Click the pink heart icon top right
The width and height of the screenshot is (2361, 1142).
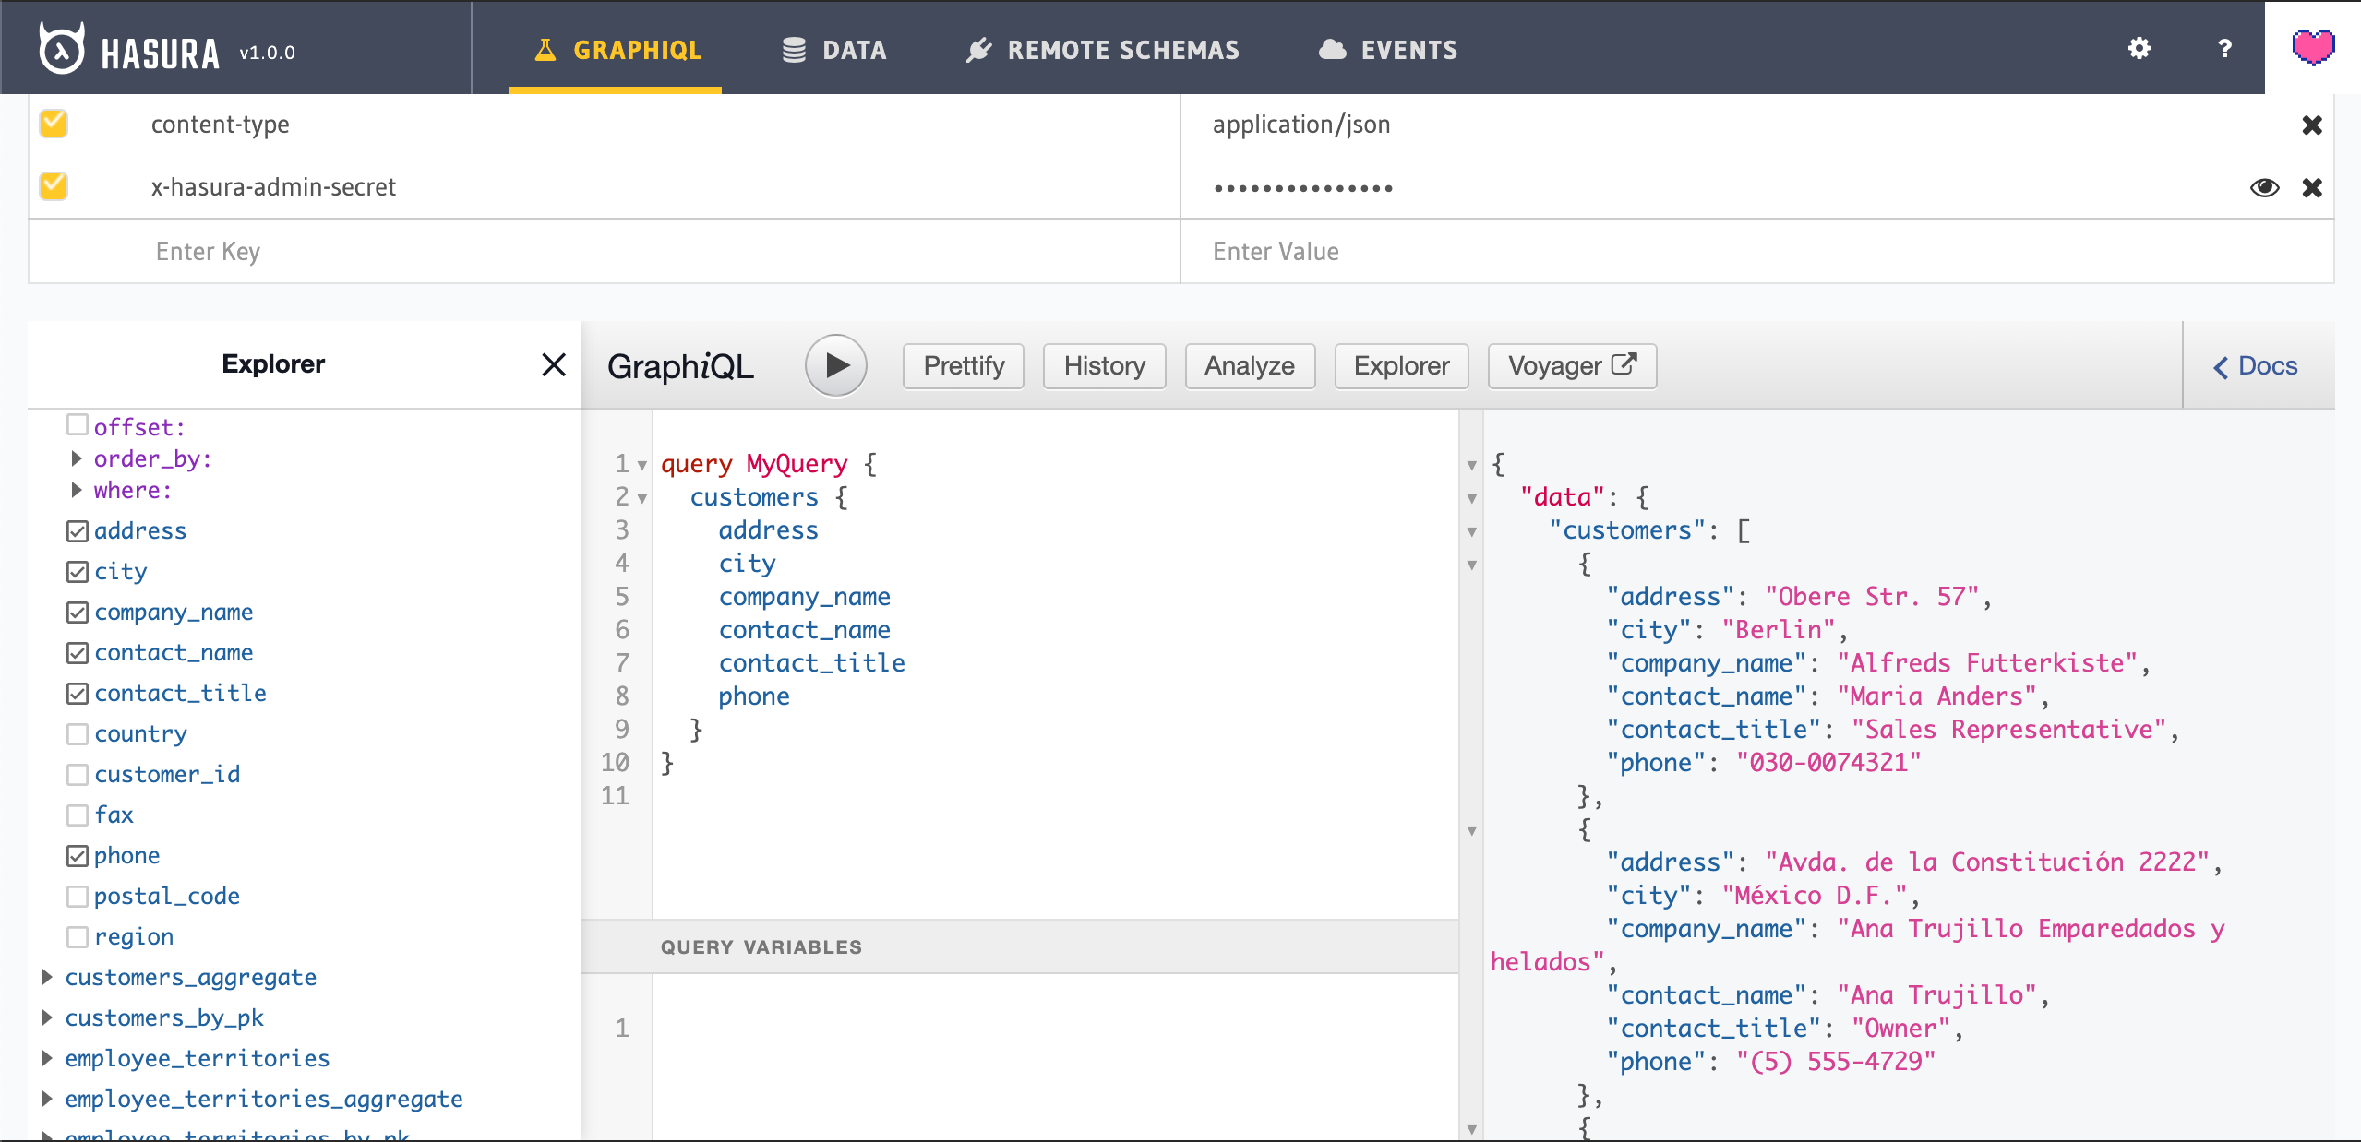pos(2311,48)
